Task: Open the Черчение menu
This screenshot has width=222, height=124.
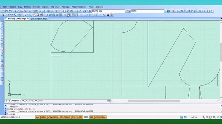Action: pyautogui.click(x=55, y=7)
